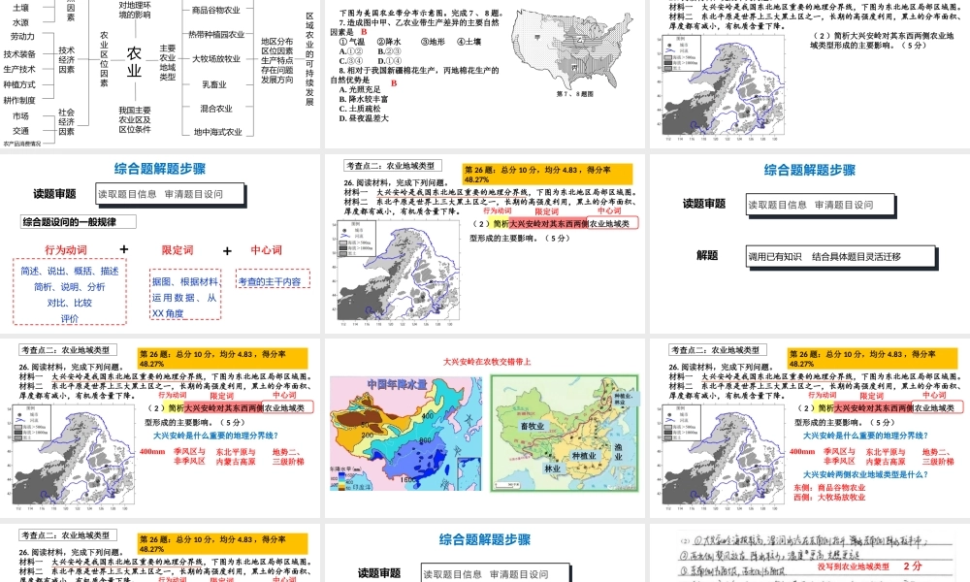Click the US agricultural belt map image
970x582 pixels.
click(x=573, y=48)
